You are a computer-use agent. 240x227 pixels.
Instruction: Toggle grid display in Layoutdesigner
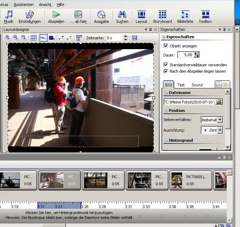[34, 38]
